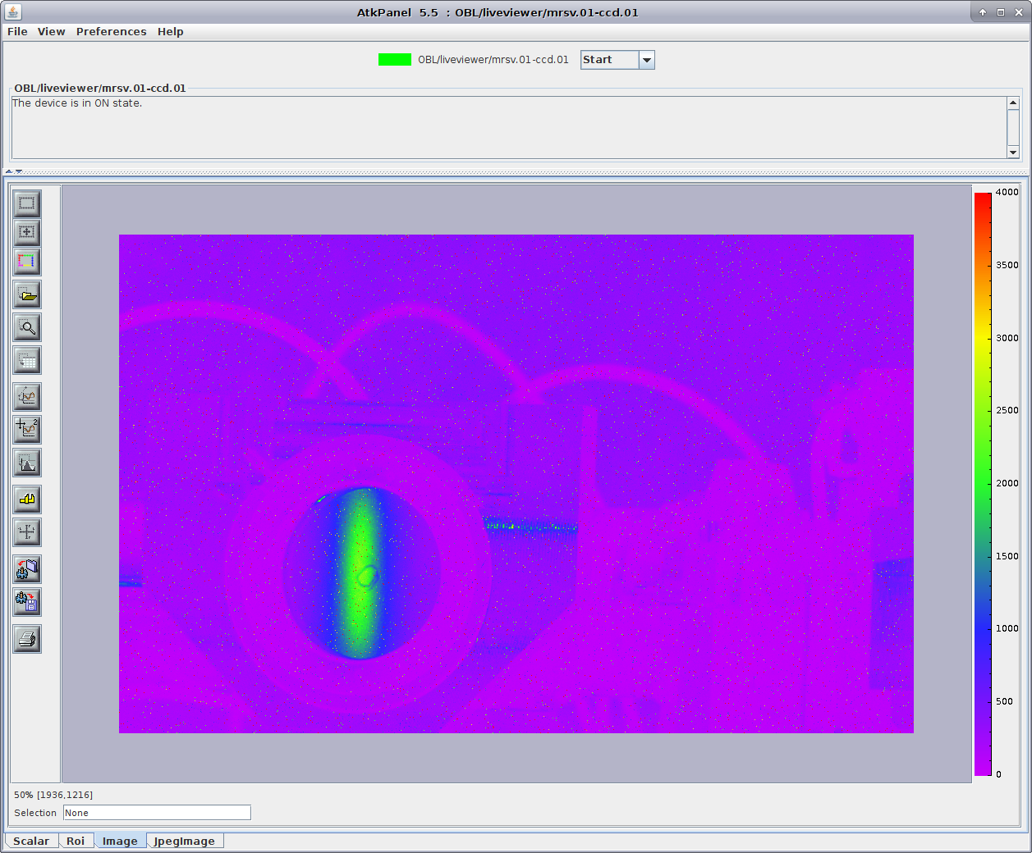This screenshot has height=853, width=1032.
Task: Switch to the Roi tab
Action: (x=76, y=841)
